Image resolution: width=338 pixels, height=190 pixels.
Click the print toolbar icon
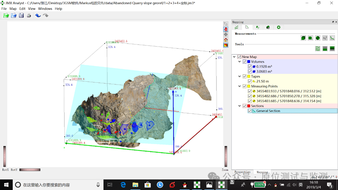tap(29, 16)
